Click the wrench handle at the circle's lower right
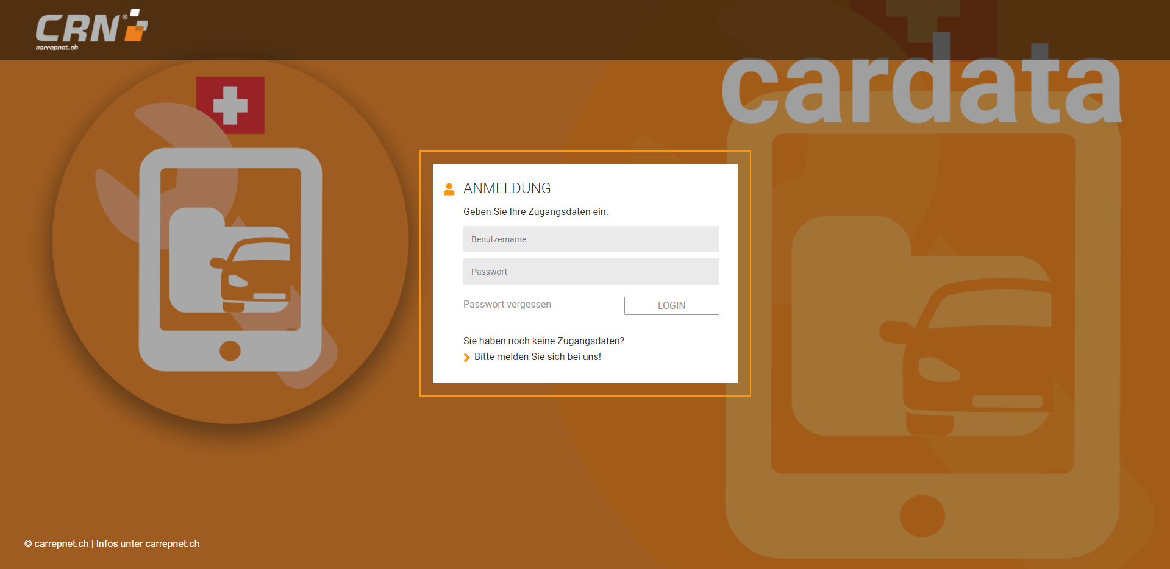 click(x=311, y=359)
